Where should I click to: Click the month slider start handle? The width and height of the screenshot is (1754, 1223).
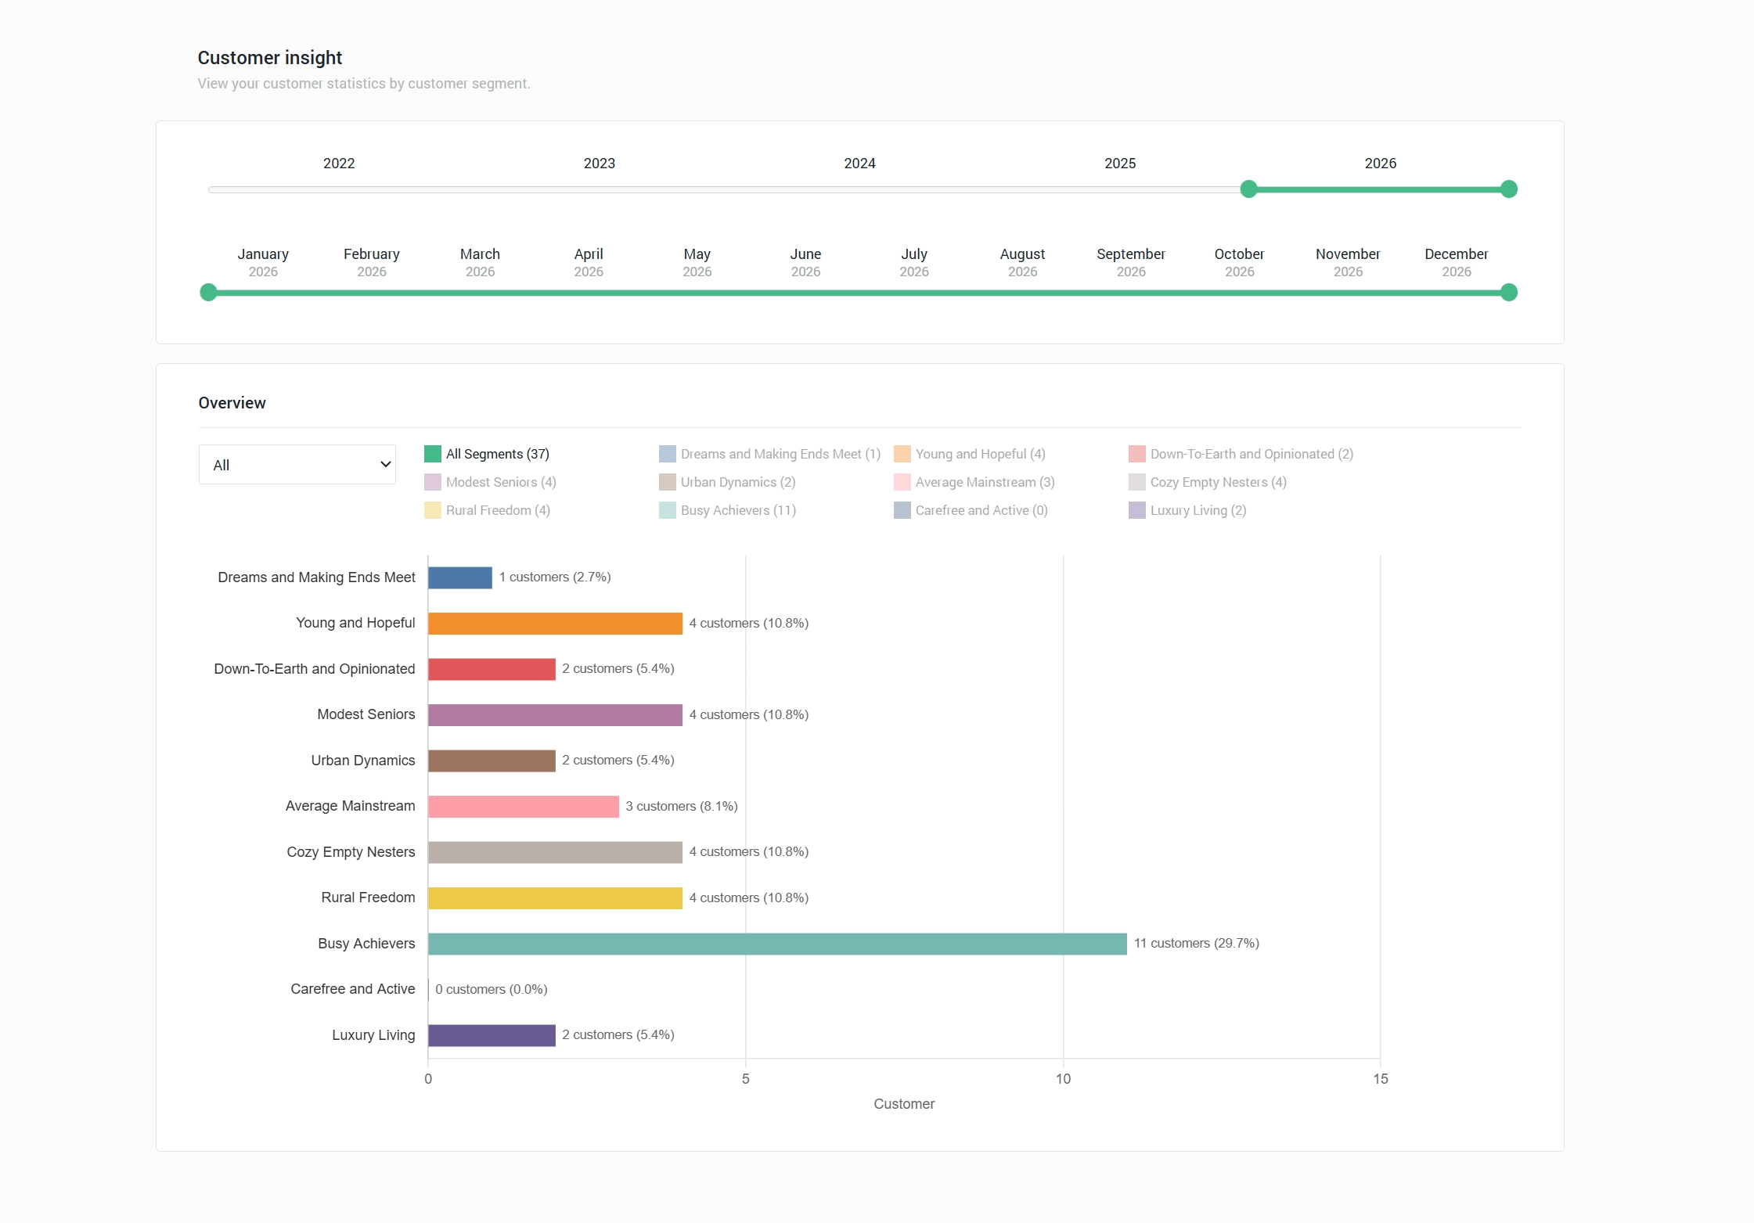point(208,293)
